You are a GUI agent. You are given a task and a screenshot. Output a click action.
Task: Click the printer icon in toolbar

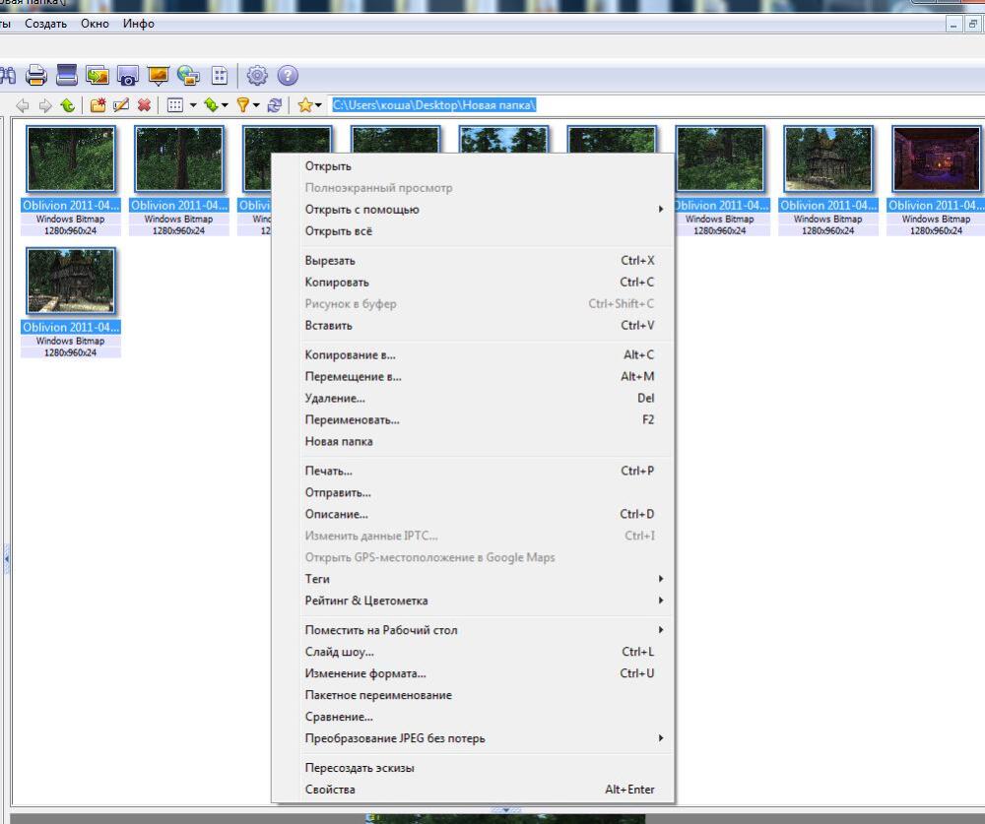[36, 76]
